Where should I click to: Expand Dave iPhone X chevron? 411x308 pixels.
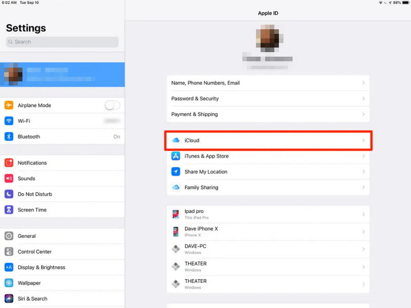click(364, 232)
